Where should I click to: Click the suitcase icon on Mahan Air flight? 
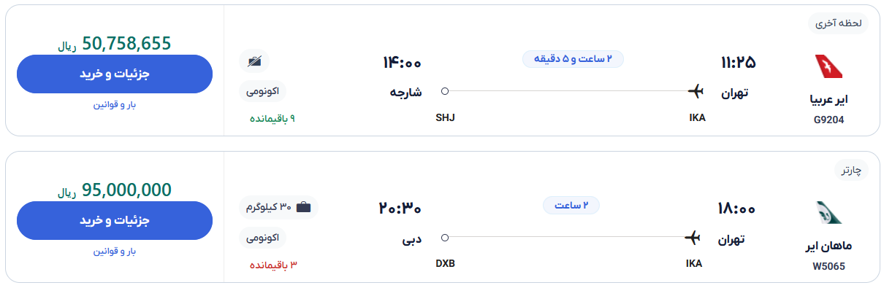(303, 208)
